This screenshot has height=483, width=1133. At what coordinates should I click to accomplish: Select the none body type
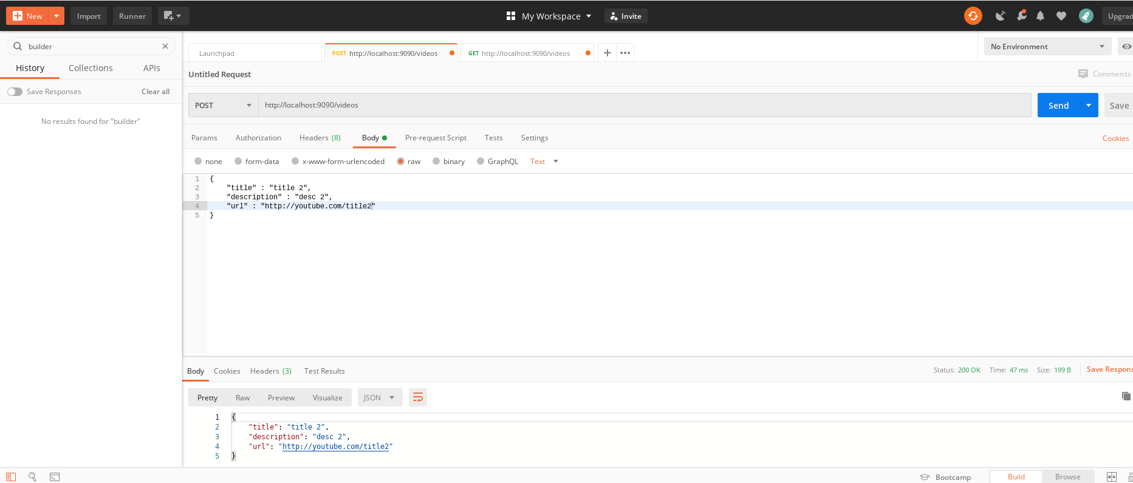tap(198, 161)
